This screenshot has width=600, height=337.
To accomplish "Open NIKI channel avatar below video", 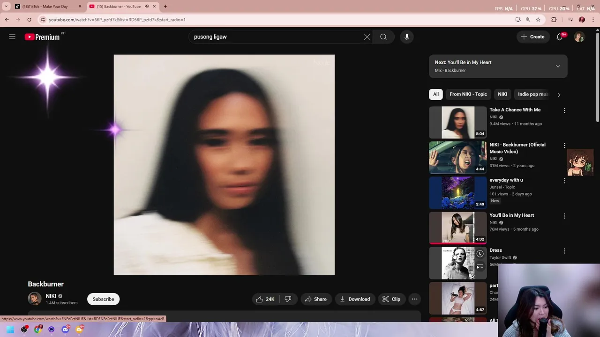I will (35, 299).
